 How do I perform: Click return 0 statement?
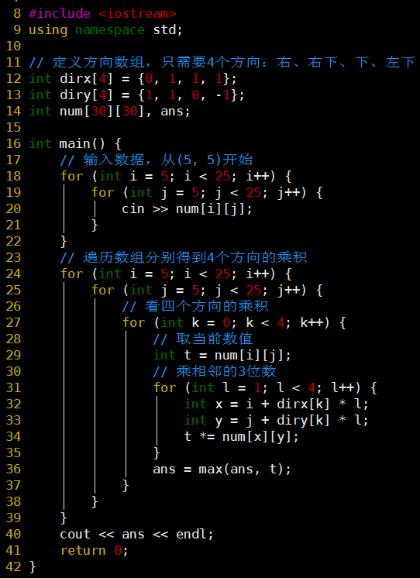click(95, 550)
